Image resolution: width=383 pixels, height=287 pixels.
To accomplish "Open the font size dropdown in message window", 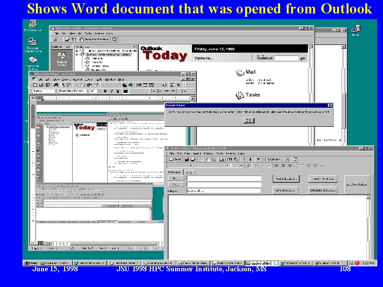I will point(242,166).
